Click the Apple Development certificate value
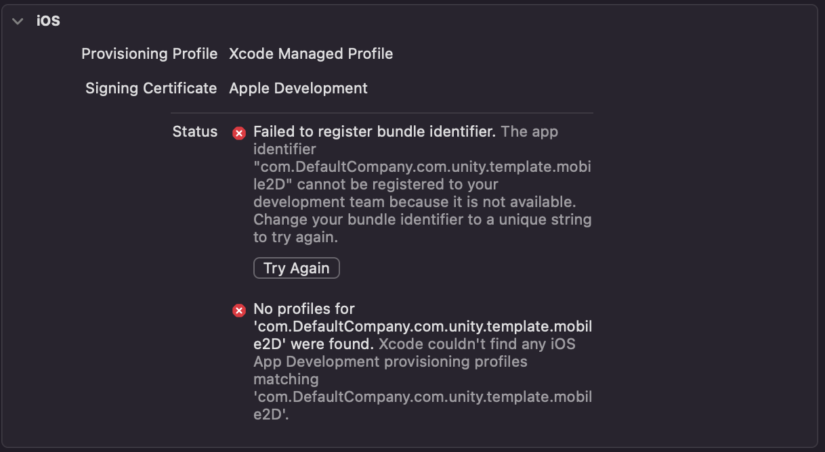 click(x=298, y=88)
